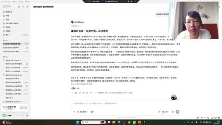
Task: Collapse the 空间 section chevron
Action: click(9, 57)
